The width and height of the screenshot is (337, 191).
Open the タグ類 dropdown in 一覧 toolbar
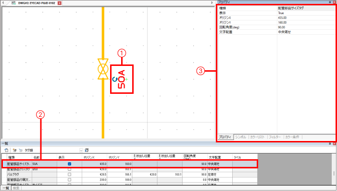[x=81, y=151]
